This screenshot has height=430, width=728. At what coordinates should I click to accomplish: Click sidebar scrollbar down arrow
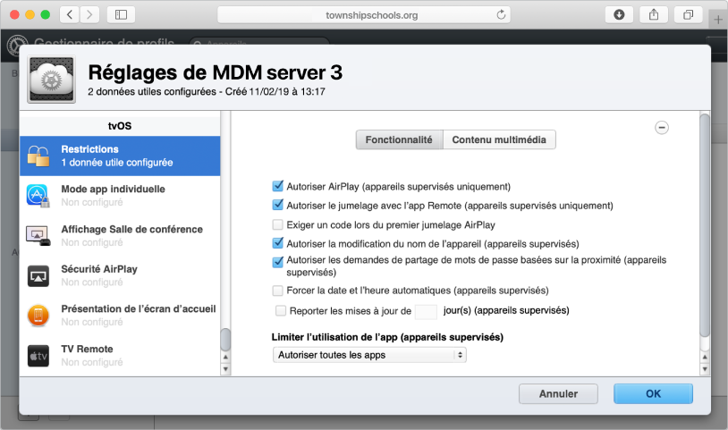tap(225, 369)
